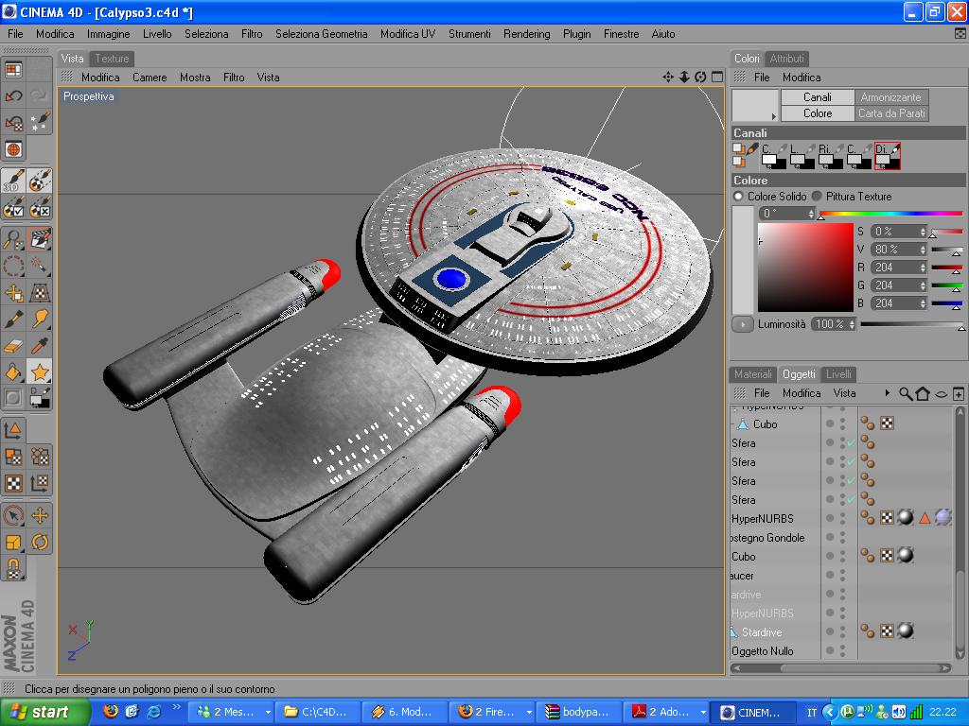Open the '2 Mes...' taskbar group dropdown
This screenshot has height=726, width=969.
click(x=268, y=713)
